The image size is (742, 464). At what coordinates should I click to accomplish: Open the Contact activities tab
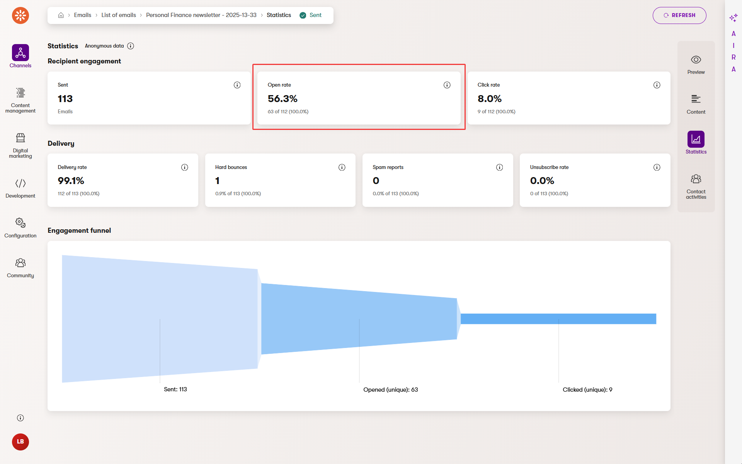point(696,186)
